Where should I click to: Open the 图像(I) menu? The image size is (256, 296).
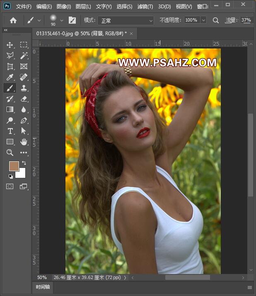pos(64,7)
